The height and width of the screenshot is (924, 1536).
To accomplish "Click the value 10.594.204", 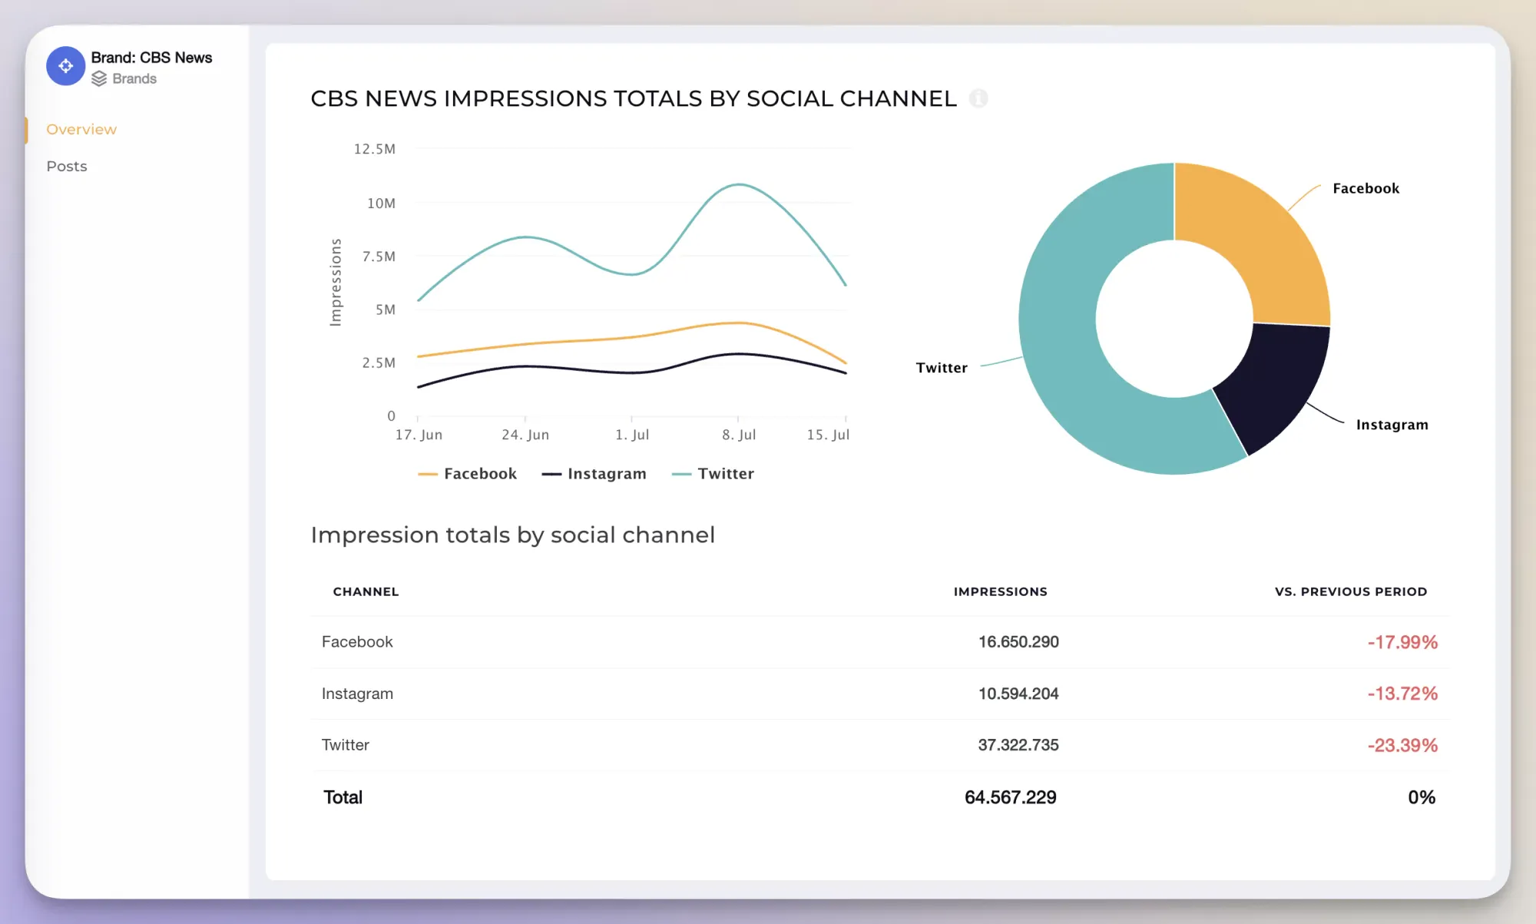I will [x=1018, y=694].
